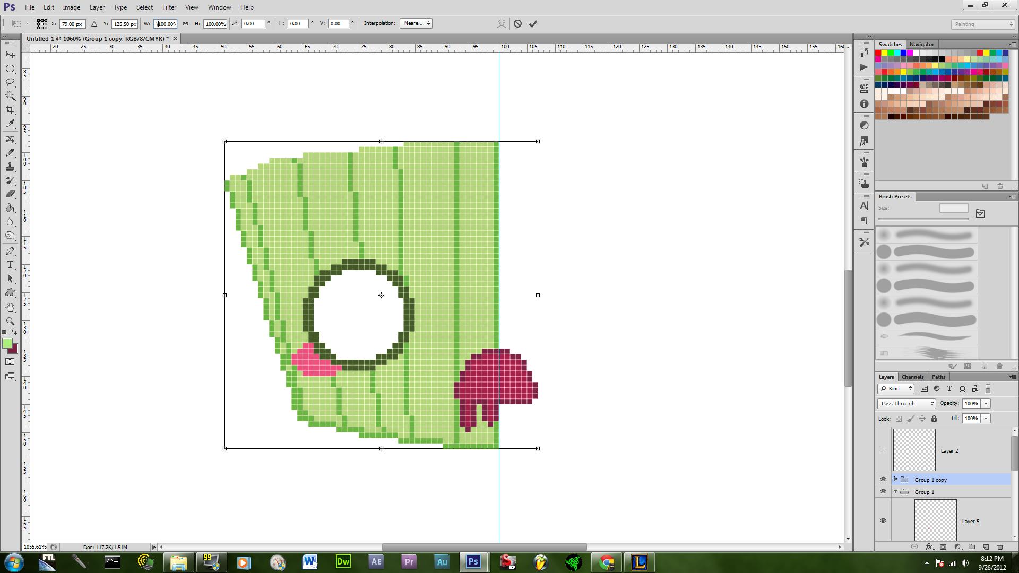Select the Move tool

click(x=10, y=55)
